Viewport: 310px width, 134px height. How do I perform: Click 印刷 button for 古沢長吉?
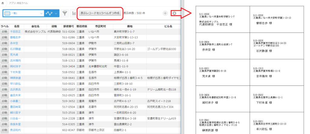click(5, 90)
